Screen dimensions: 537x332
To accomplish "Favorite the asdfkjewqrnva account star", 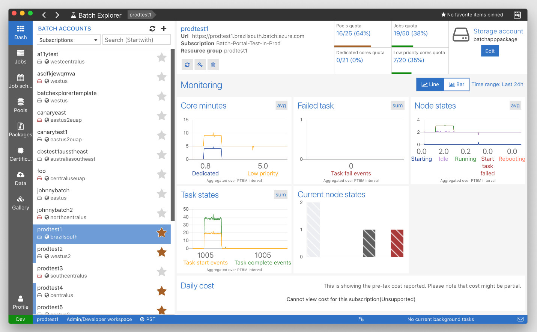I will tap(162, 77).
